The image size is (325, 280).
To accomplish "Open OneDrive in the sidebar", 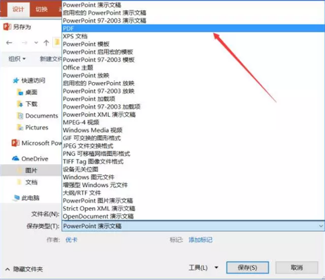I will (x=35, y=159).
